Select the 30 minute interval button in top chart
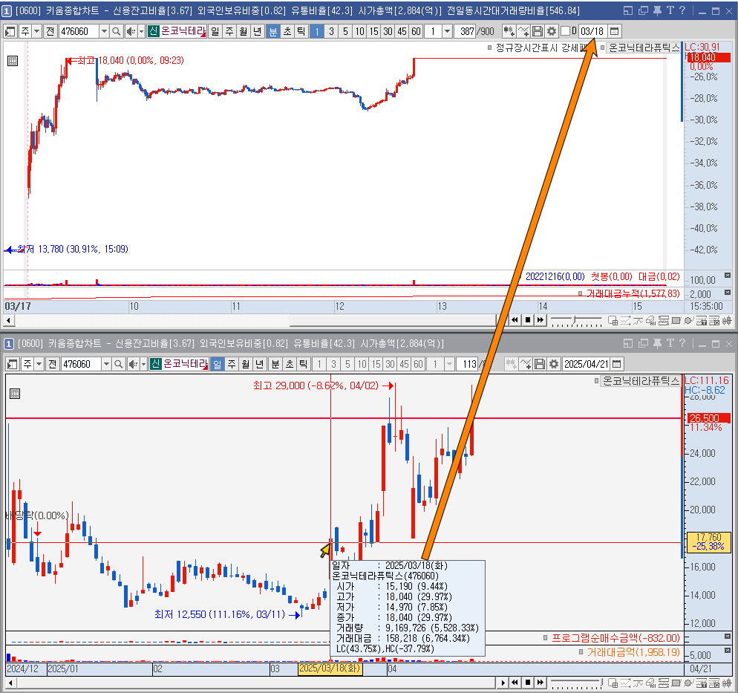Image resolution: width=738 pixels, height=693 pixels. click(388, 31)
